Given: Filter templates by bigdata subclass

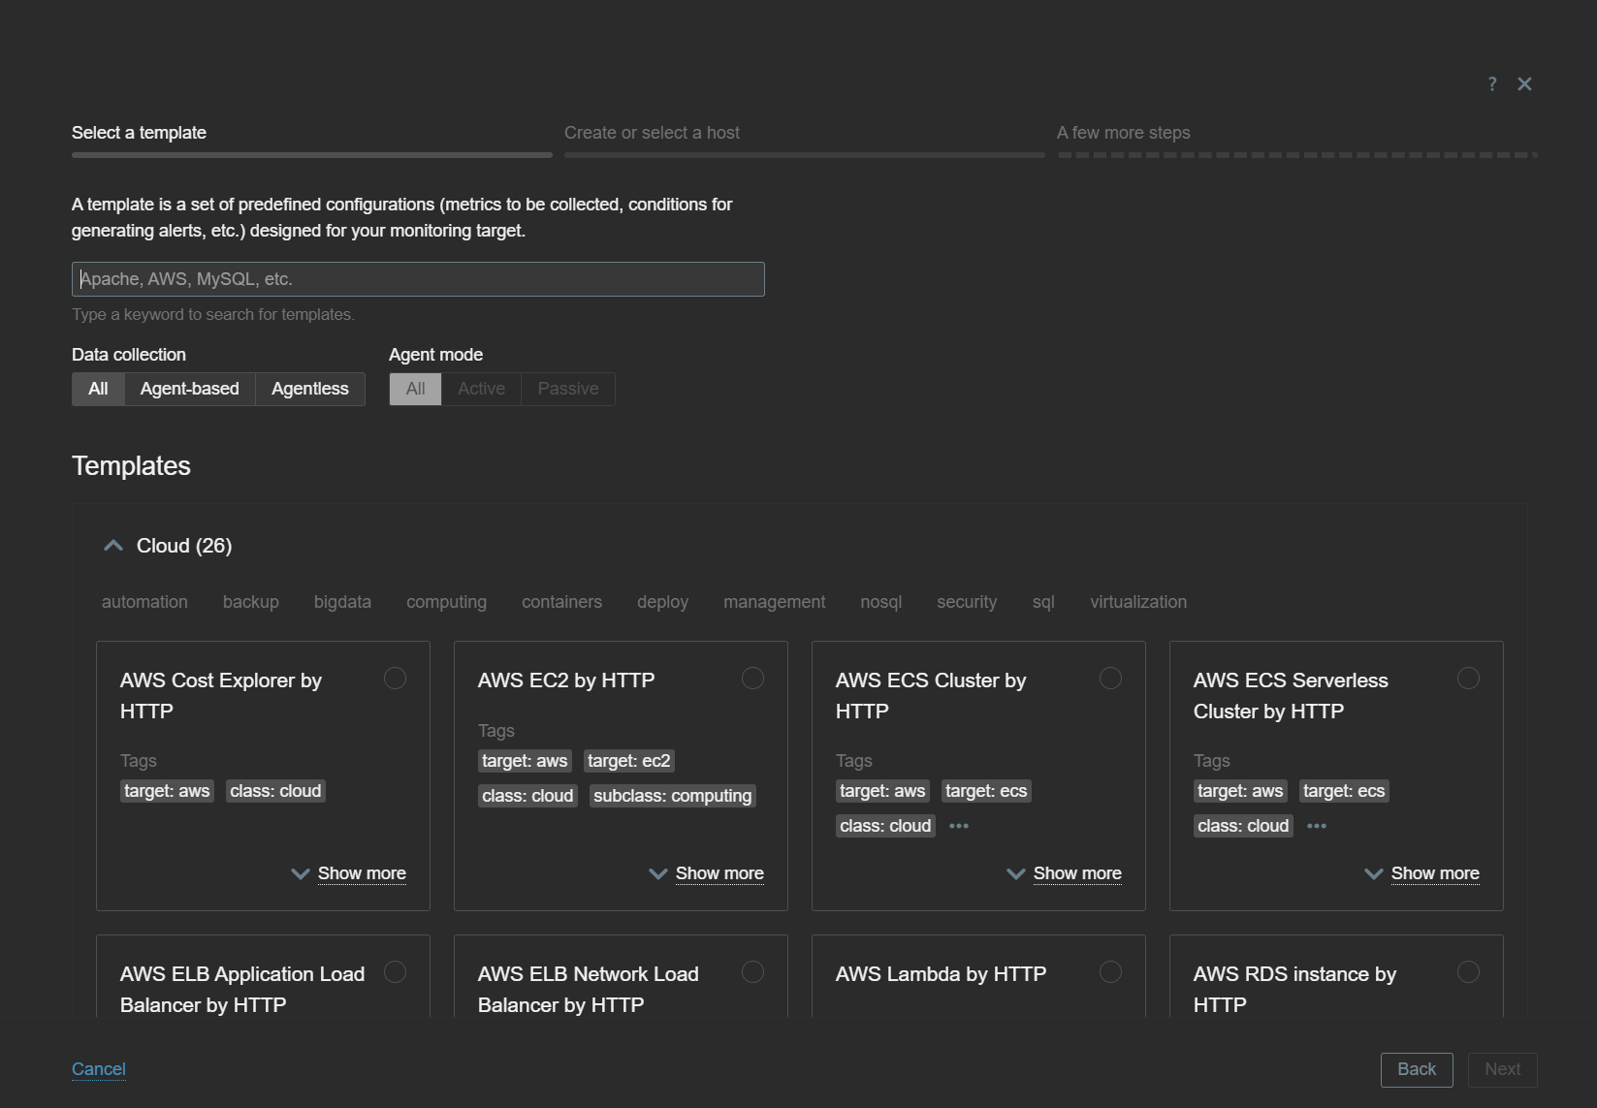Looking at the screenshot, I should click(342, 602).
